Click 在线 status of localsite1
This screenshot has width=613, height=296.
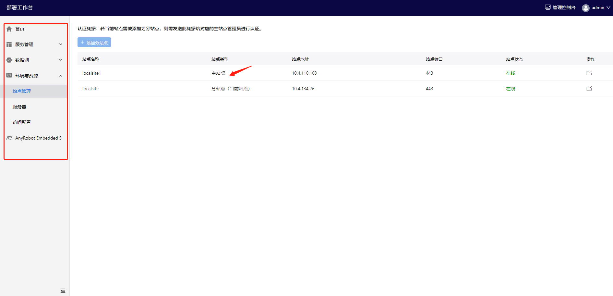511,73
